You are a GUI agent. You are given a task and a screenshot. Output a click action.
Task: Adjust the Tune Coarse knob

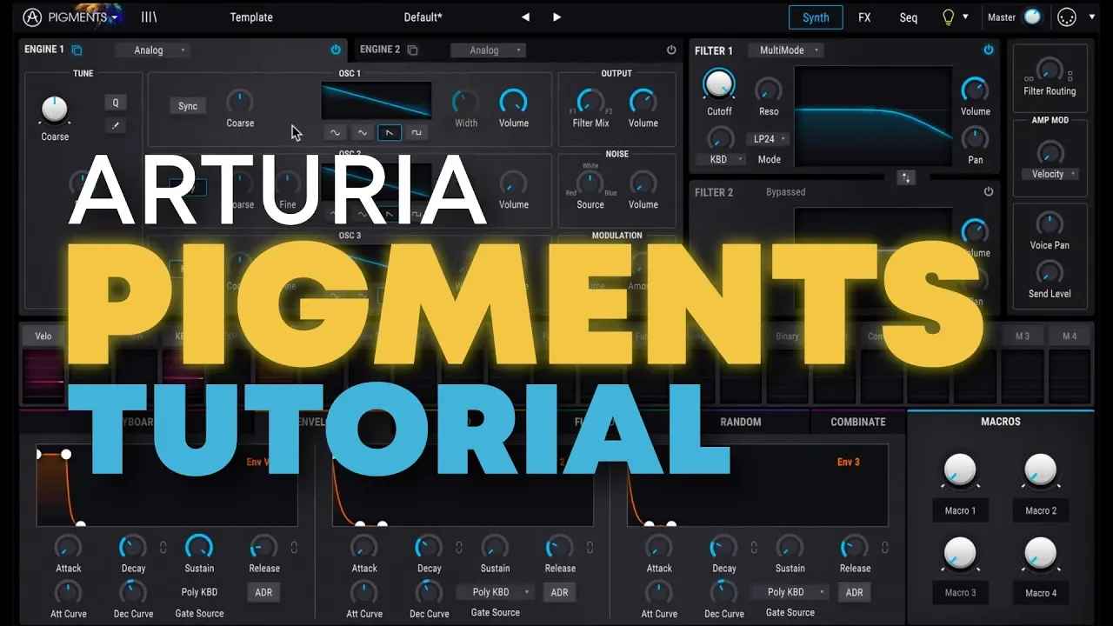pos(54,110)
